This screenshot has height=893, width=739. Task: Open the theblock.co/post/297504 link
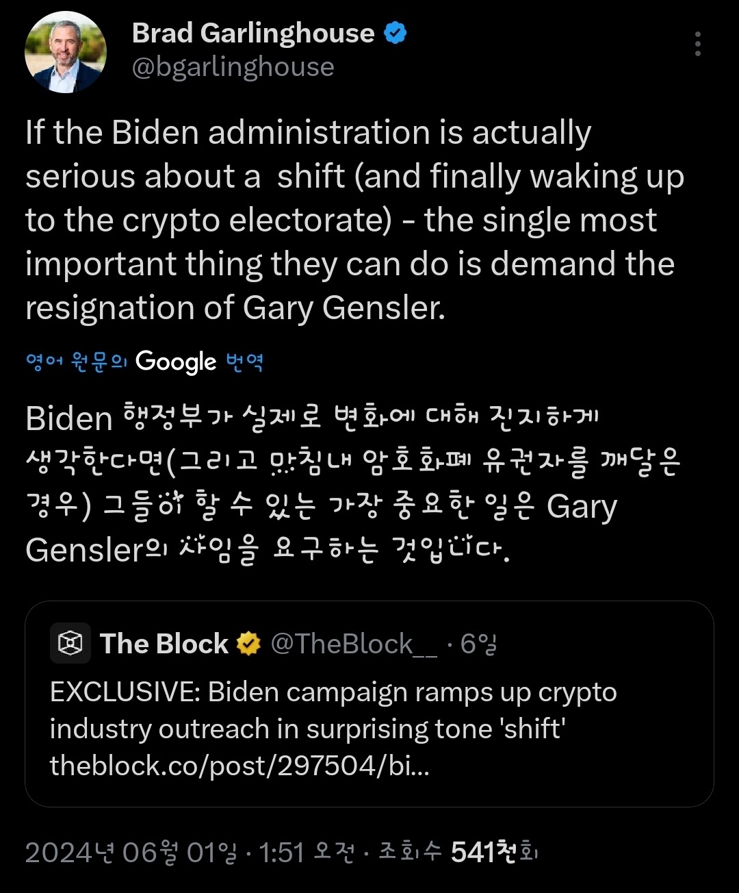[239, 765]
